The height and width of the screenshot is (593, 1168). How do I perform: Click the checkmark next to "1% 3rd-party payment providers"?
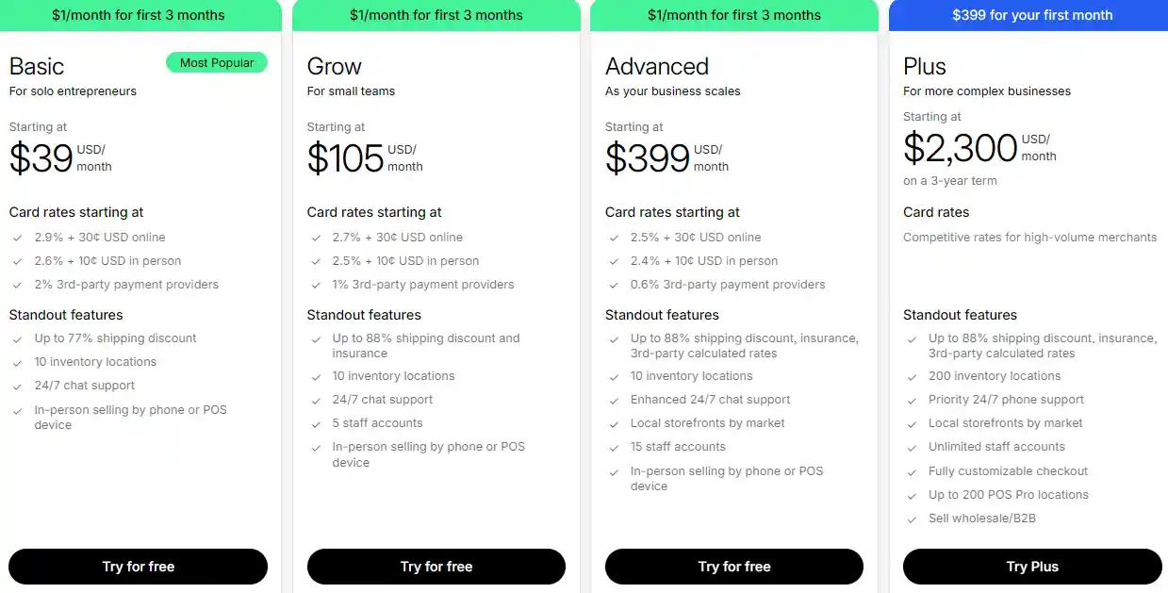[315, 285]
